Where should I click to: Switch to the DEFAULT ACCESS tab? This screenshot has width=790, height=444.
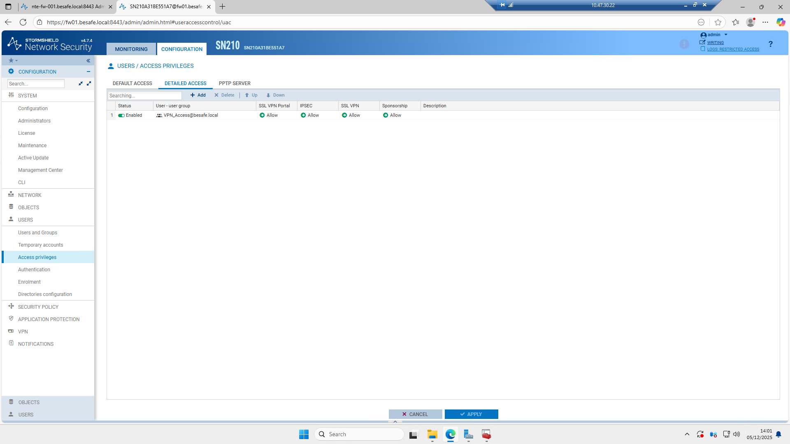tap(132, 83)
